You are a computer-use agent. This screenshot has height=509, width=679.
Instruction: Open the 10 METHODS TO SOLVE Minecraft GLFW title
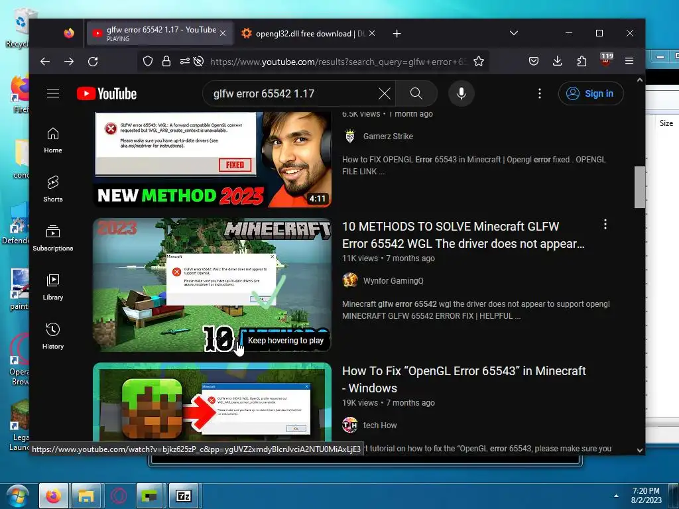[x=463, y=235]
